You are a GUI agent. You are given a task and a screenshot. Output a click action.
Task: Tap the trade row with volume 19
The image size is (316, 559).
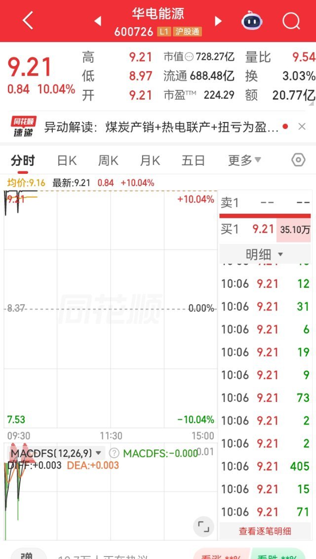tap(266, 352)
